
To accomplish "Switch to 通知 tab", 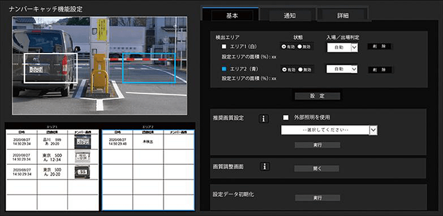I will (x=289, y=15).
